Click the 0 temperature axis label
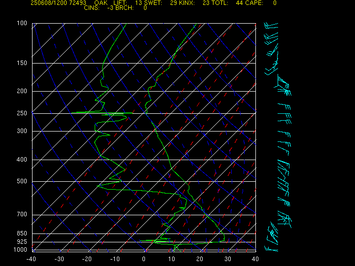This screenshot has height=266, width=355. (x=143, y=259)
